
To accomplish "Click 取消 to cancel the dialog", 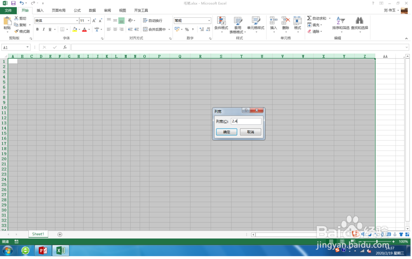I will point(250,132).
